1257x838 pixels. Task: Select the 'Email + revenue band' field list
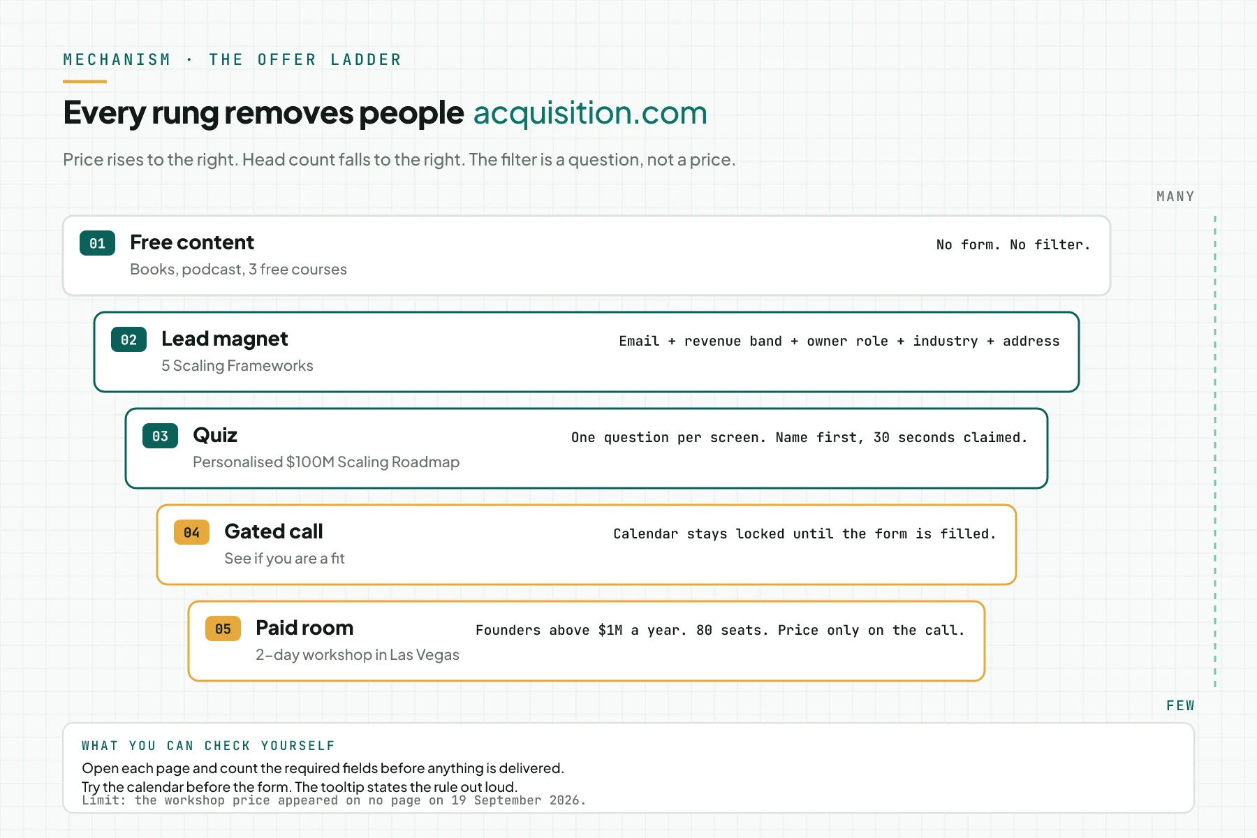click(839, 341)
